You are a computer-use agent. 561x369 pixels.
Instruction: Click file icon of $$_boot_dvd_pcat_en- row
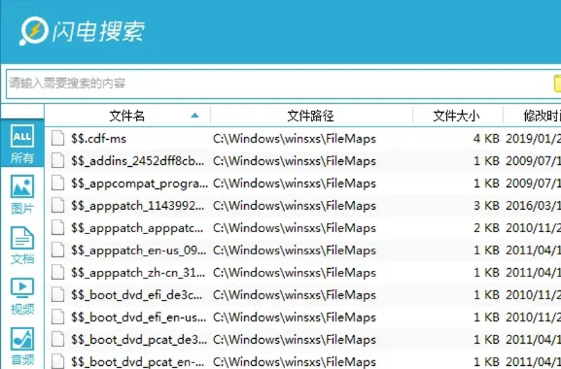coord(57,361)
